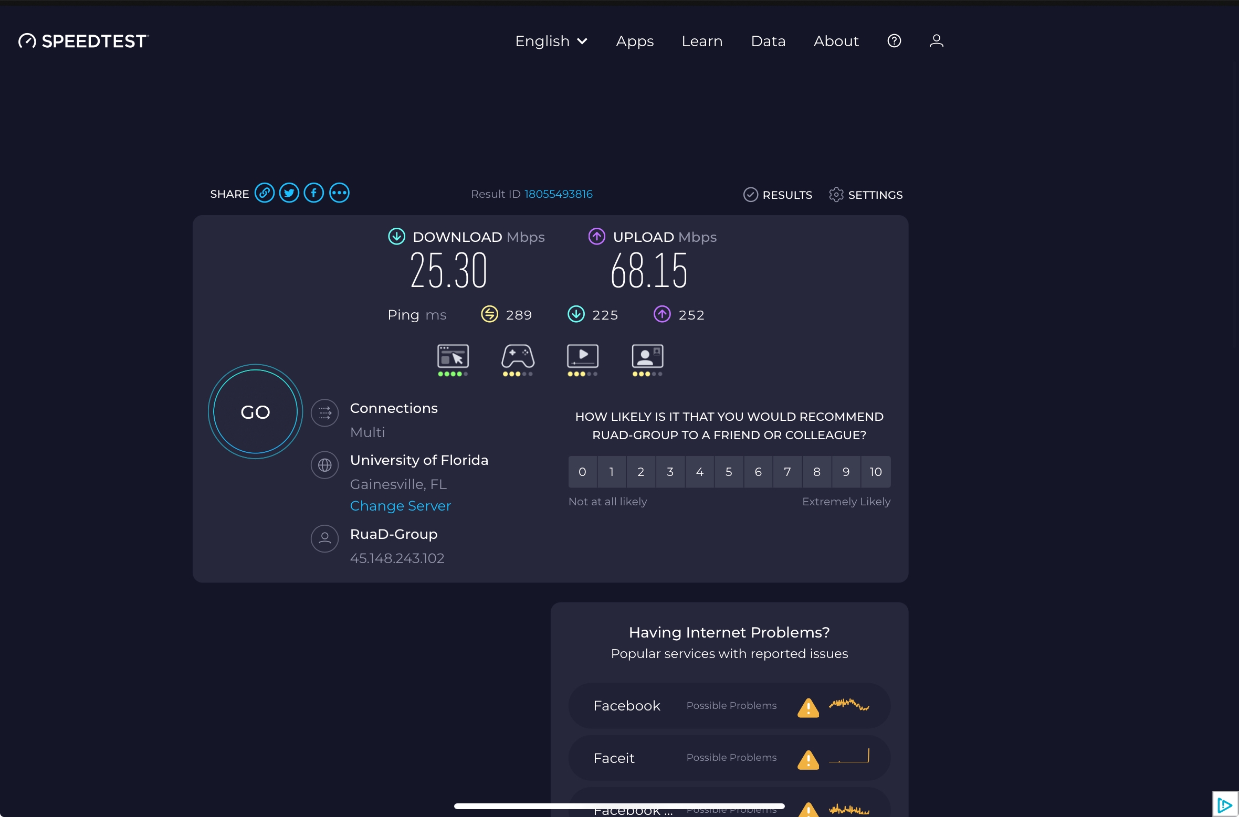Click the 45.148.243.102 IP address text
The image size is (1239, 817).
pyautogui.click(x=397, y=558)
